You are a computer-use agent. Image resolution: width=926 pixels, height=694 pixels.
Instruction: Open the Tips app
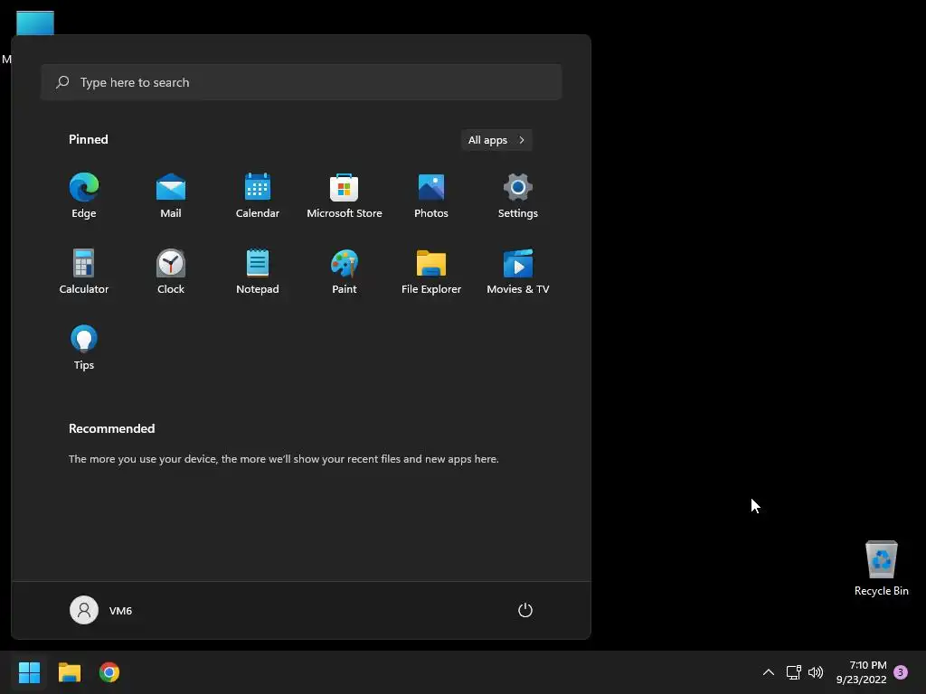(84, 348)
